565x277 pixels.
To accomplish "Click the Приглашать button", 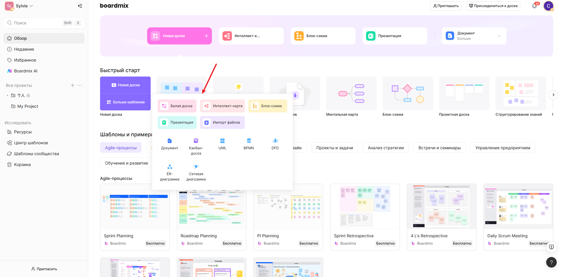I will tap(446, 6).
